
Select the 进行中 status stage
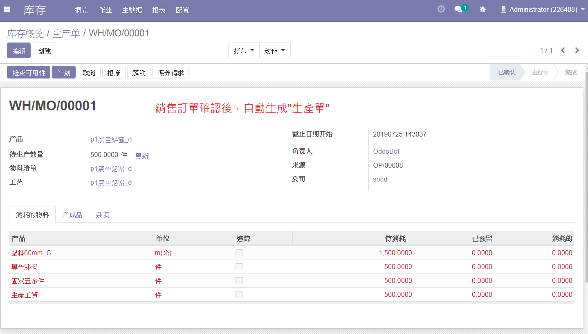(x=540, y=72)
